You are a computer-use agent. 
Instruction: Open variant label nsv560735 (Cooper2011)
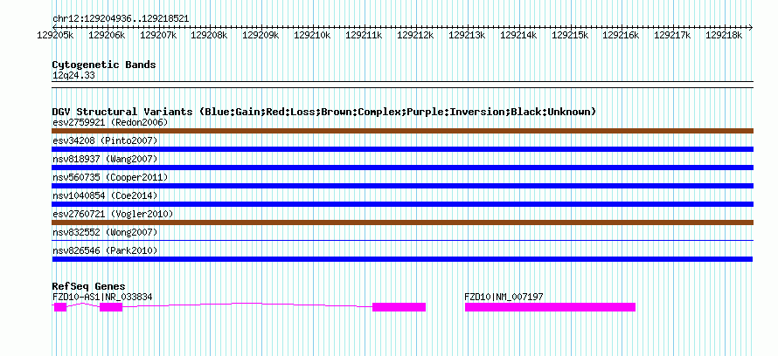point(110,177)
